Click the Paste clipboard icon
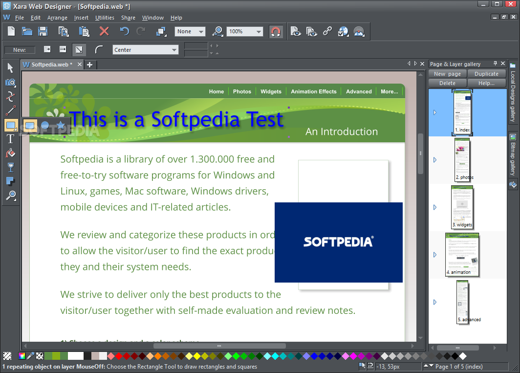Image resolution: width=520 pixels, height=373 pixels. (84, 31)
